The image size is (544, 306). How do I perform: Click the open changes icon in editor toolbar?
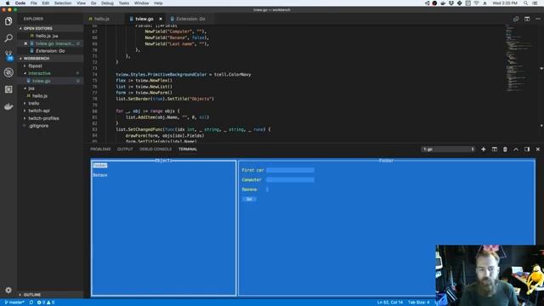(x=516, y=19)
